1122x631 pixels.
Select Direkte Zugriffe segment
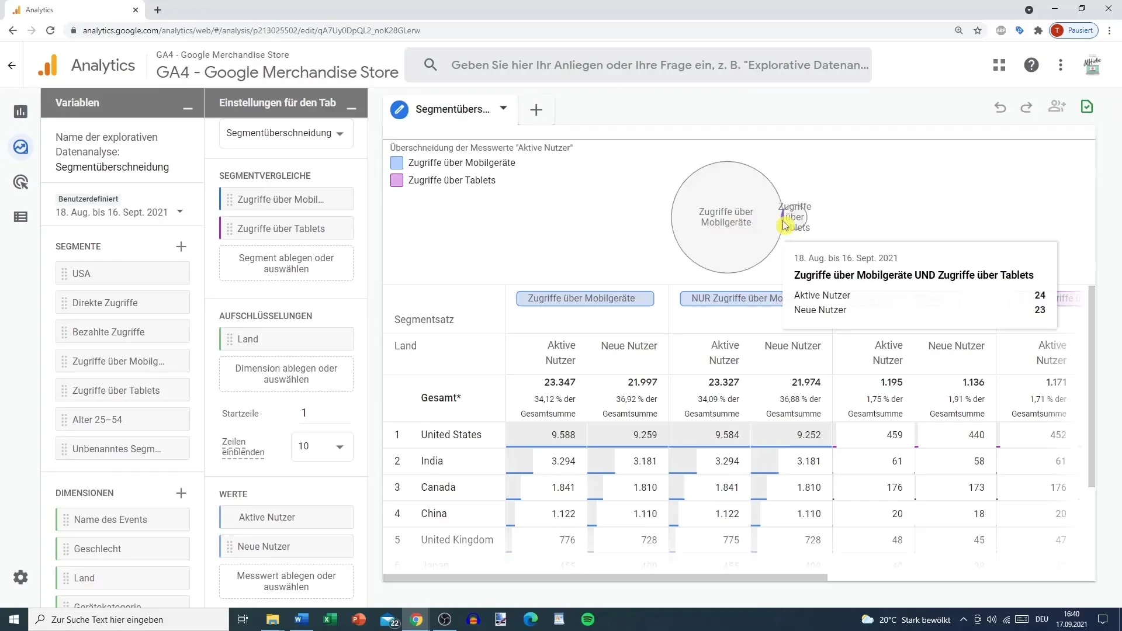[123, 303]
